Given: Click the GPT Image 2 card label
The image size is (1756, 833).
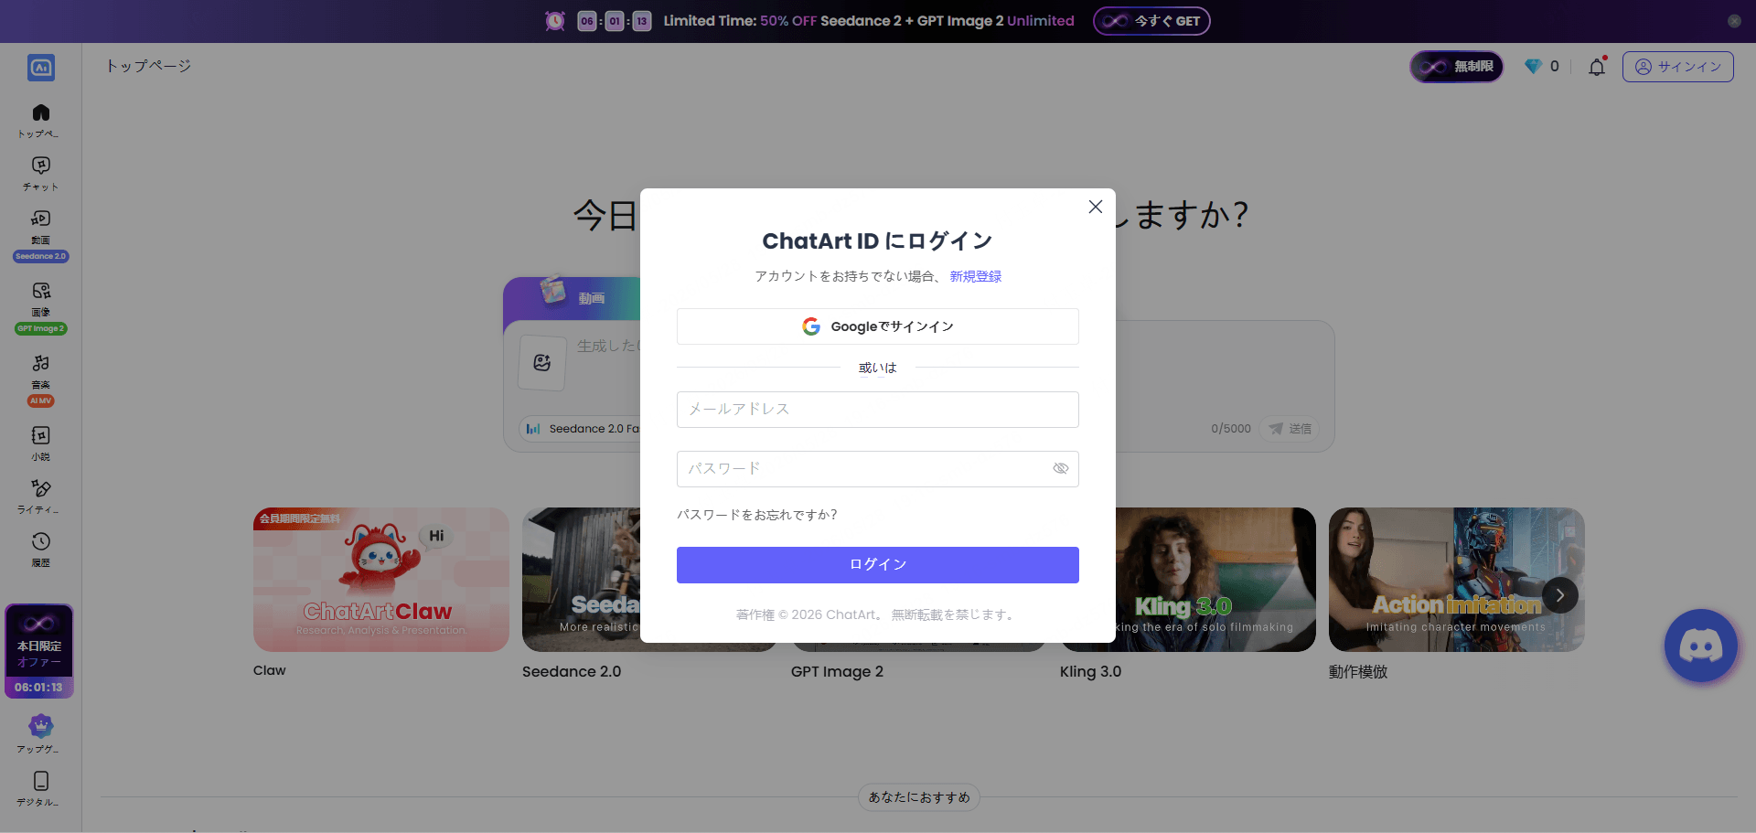Looking at the screenshot, I should pos(837,671).
